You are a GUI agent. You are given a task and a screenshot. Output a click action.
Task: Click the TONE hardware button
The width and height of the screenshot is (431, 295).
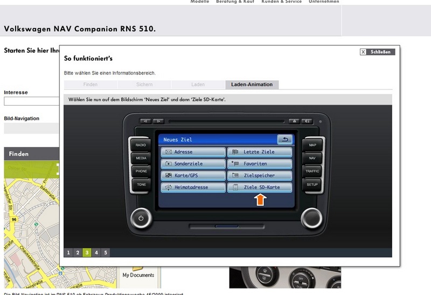coord(141,184)
